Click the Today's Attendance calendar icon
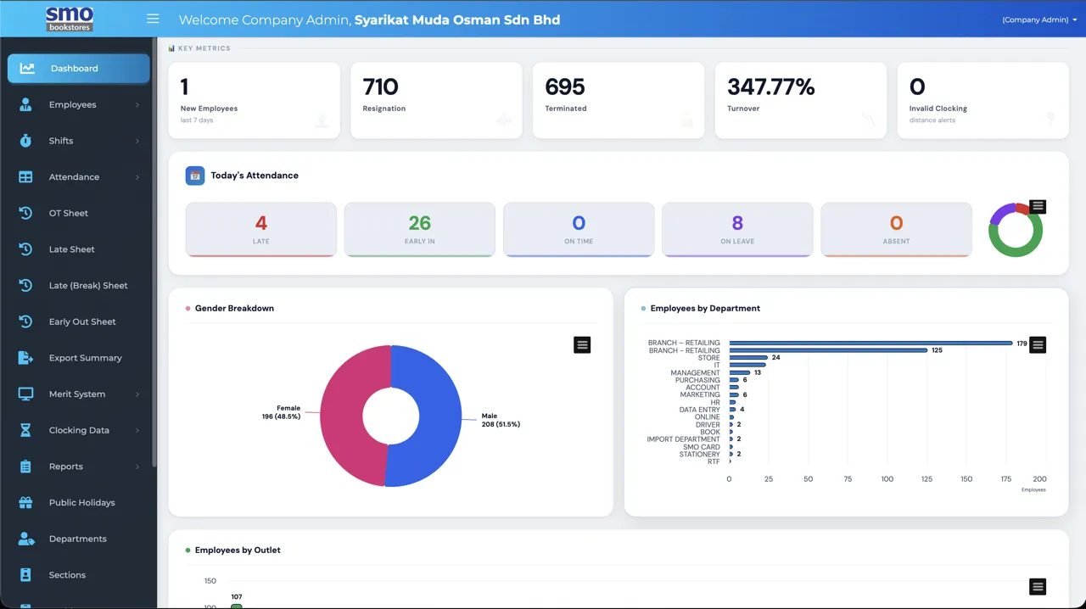The width and height of the screenshot is (1086, 609). click(x=195, y=176)
